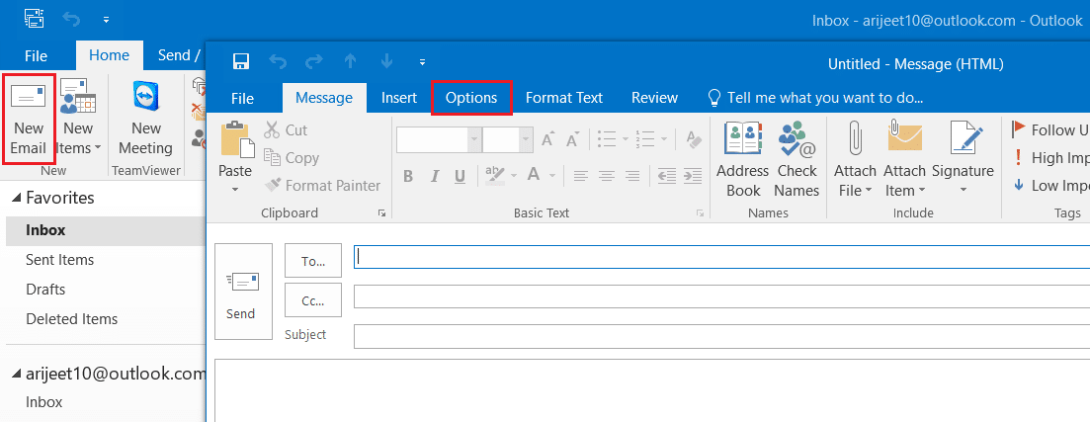Click the To... recipient button

[x=313, y=261]
